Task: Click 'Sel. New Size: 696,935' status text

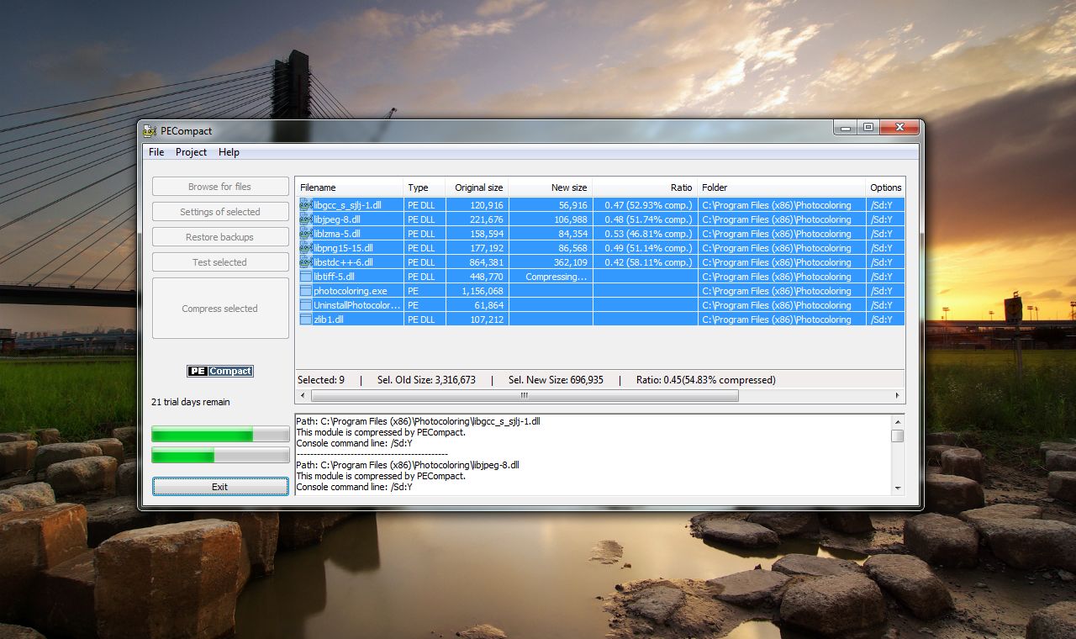Action: tap(556, 380)
